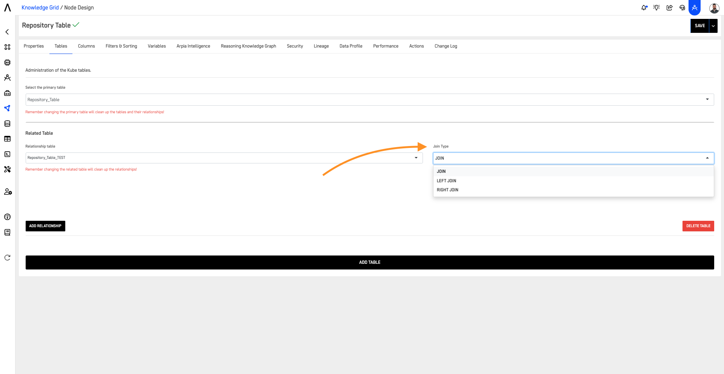724x374 pixels.
Task: Open the Lineage tab
Action: [x=321, y=46]
